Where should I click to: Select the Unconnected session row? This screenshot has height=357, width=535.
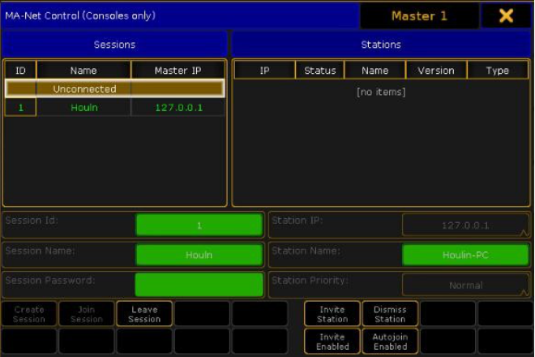[x=114, y=88]
